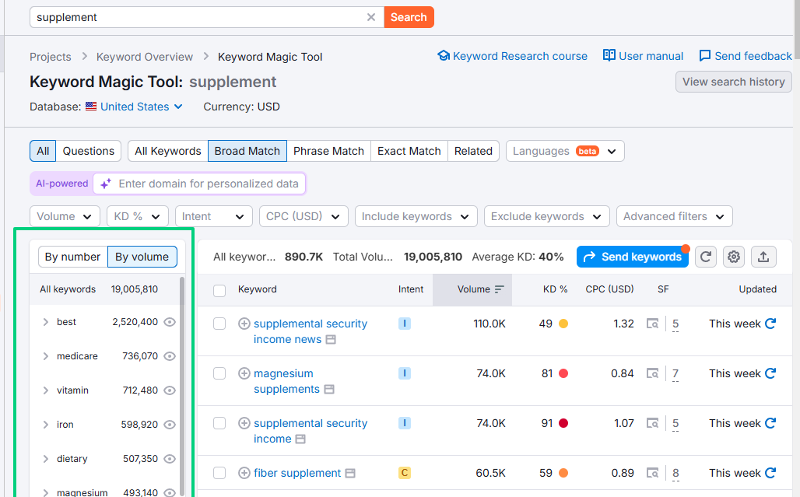Open the Intent filter dropdown
The height and width of the screenshot is (497, 800).
214,216
